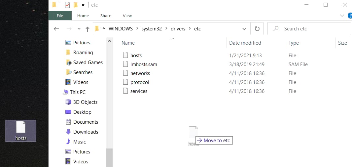Open Customize Quick Access Toolbar dropdown
The height and width of the screenshot is (167, 352).
pyautogui.click(x=83, y=5)
